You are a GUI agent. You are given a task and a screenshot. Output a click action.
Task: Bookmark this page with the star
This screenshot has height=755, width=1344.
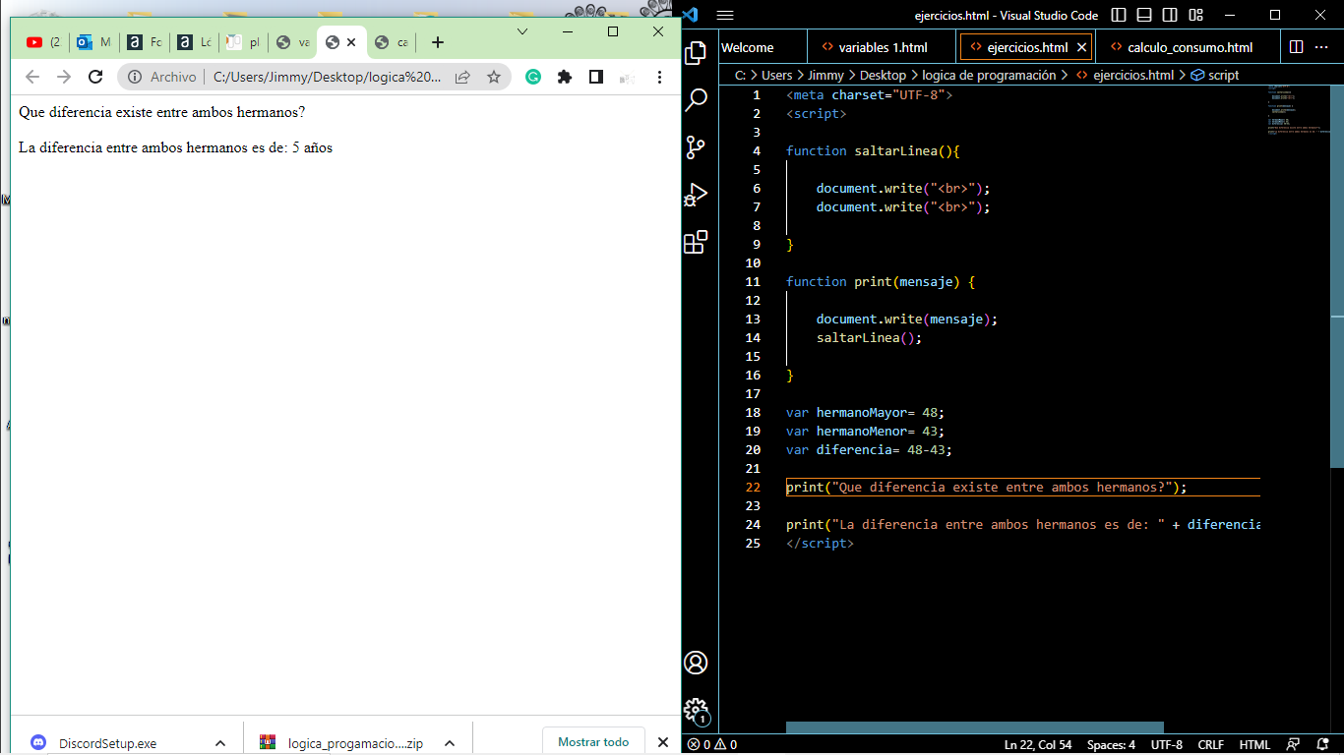[494, 77]
